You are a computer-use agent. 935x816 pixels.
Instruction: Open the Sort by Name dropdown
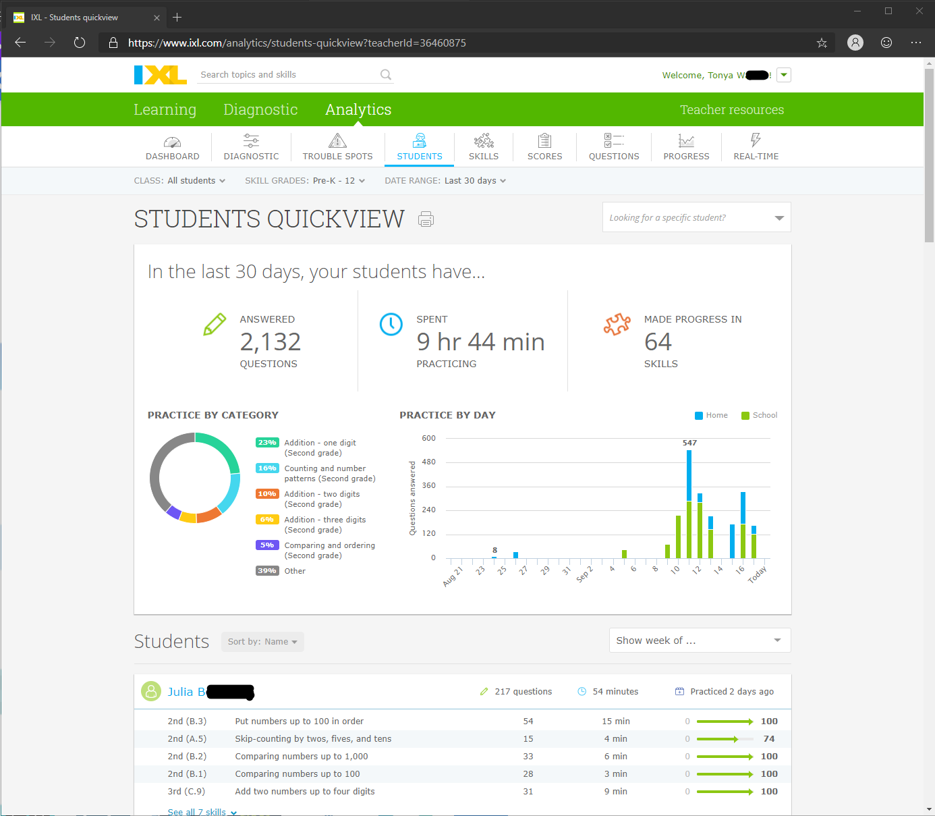(262, 642)
